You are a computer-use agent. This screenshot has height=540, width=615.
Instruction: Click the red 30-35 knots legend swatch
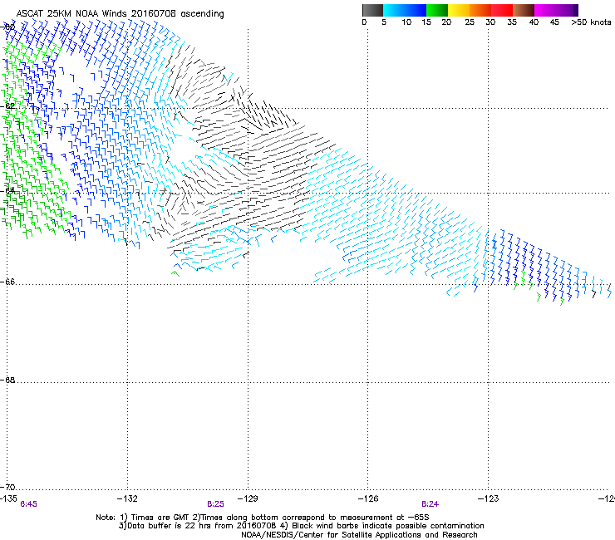pyautogui.click(x=502, y=10)
